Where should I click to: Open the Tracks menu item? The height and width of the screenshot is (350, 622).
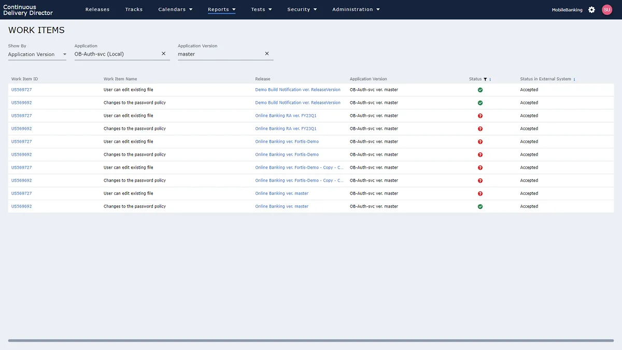tap(134, 9)
